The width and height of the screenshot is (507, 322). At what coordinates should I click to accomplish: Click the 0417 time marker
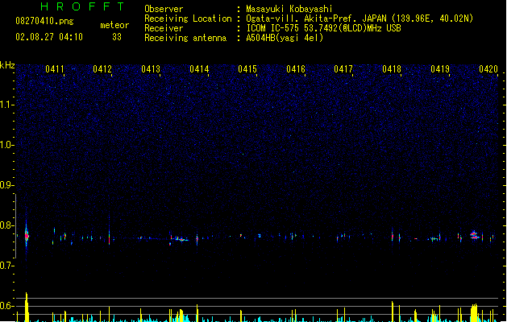pos(343,69)
